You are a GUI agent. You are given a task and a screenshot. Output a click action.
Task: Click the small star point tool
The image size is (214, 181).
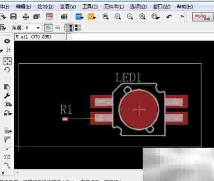[x=7, y=149]
